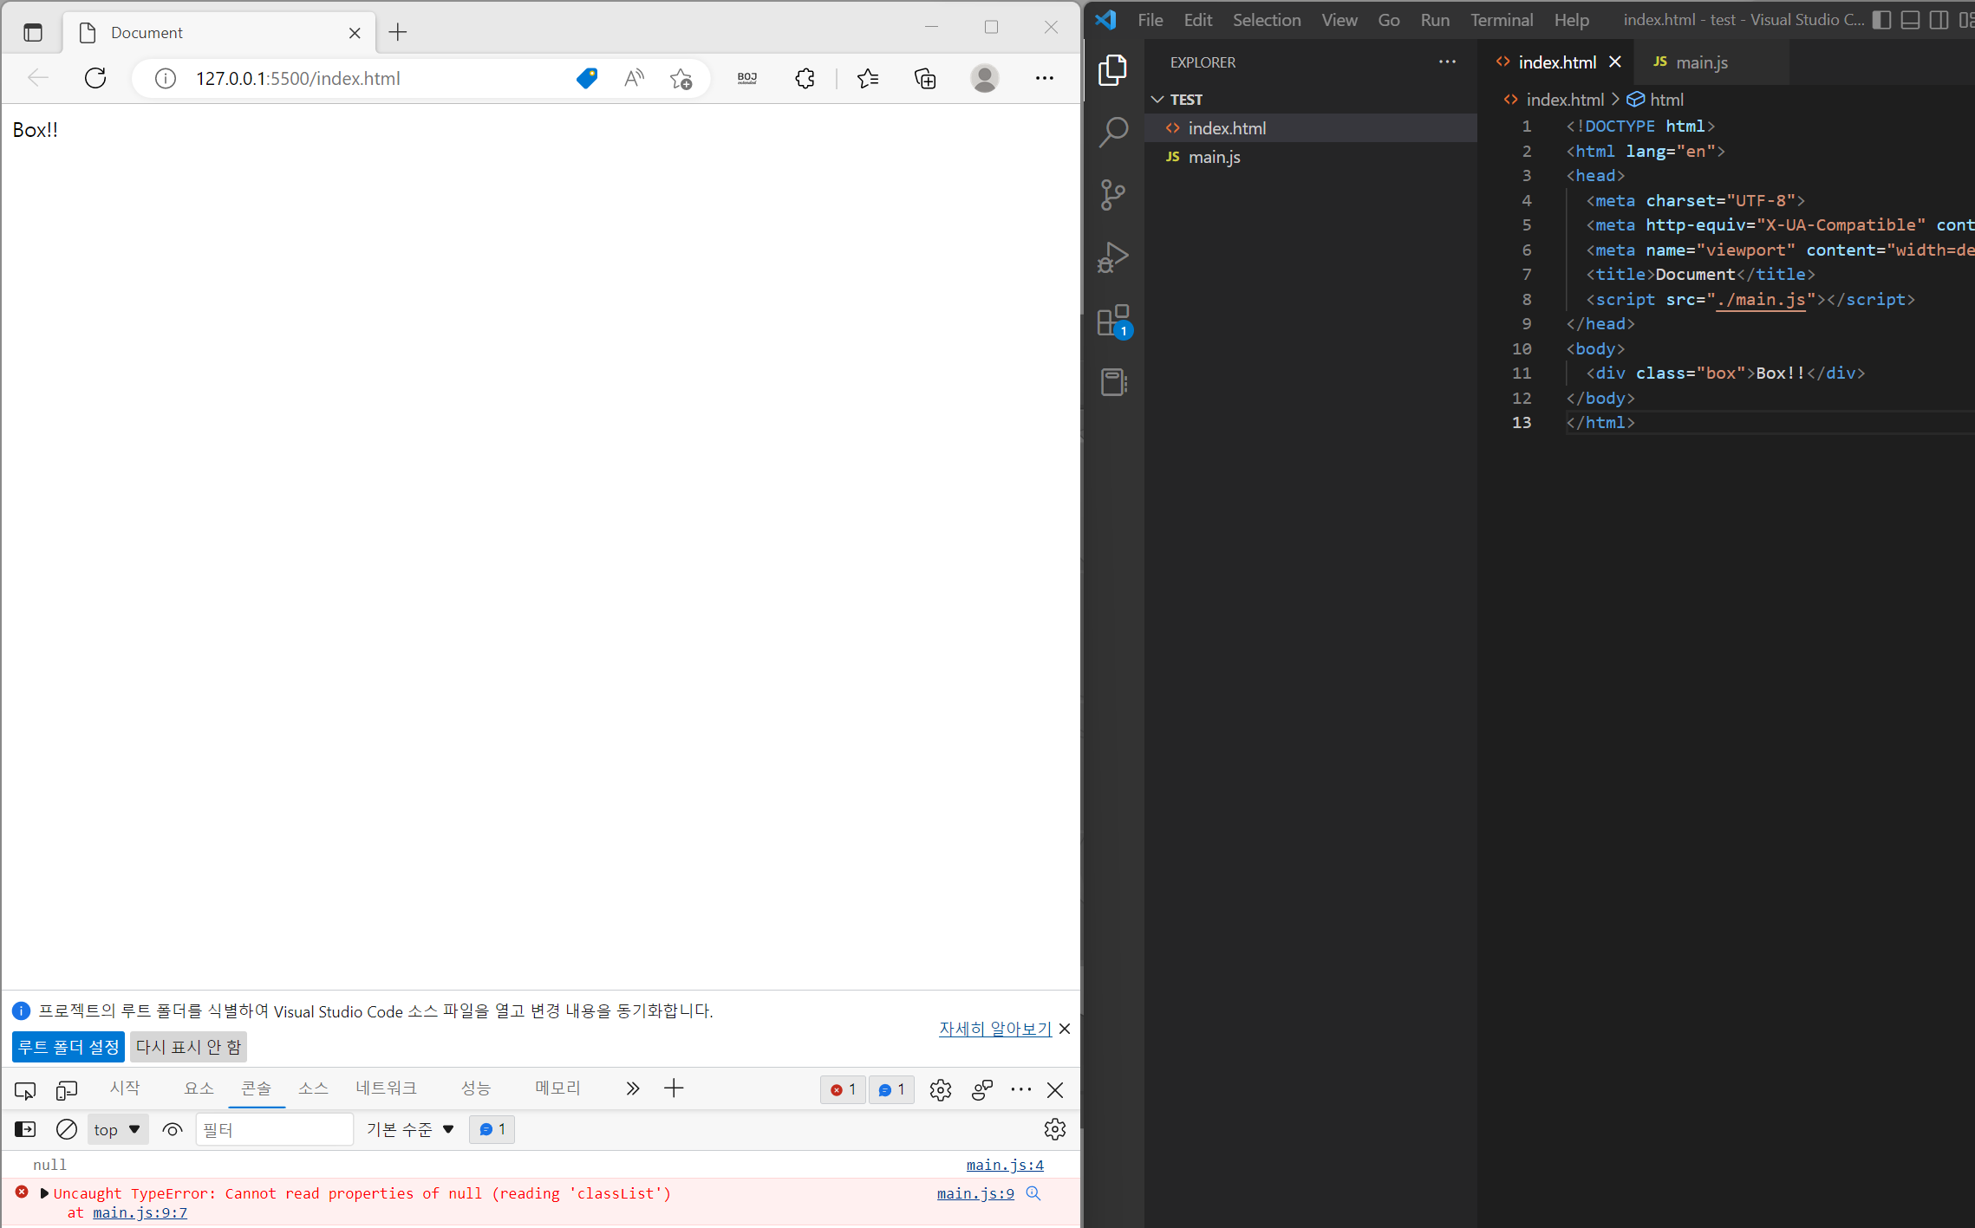The width and height of the screenshot is (1975, 1228).
Task: Click the inspect element picker icon
Action: (x=25, y=1090)
